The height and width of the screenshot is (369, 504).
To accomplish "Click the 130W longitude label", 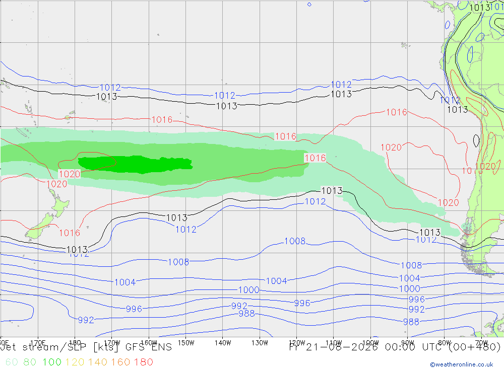I will pyautogui.click(x=260, y=343).
